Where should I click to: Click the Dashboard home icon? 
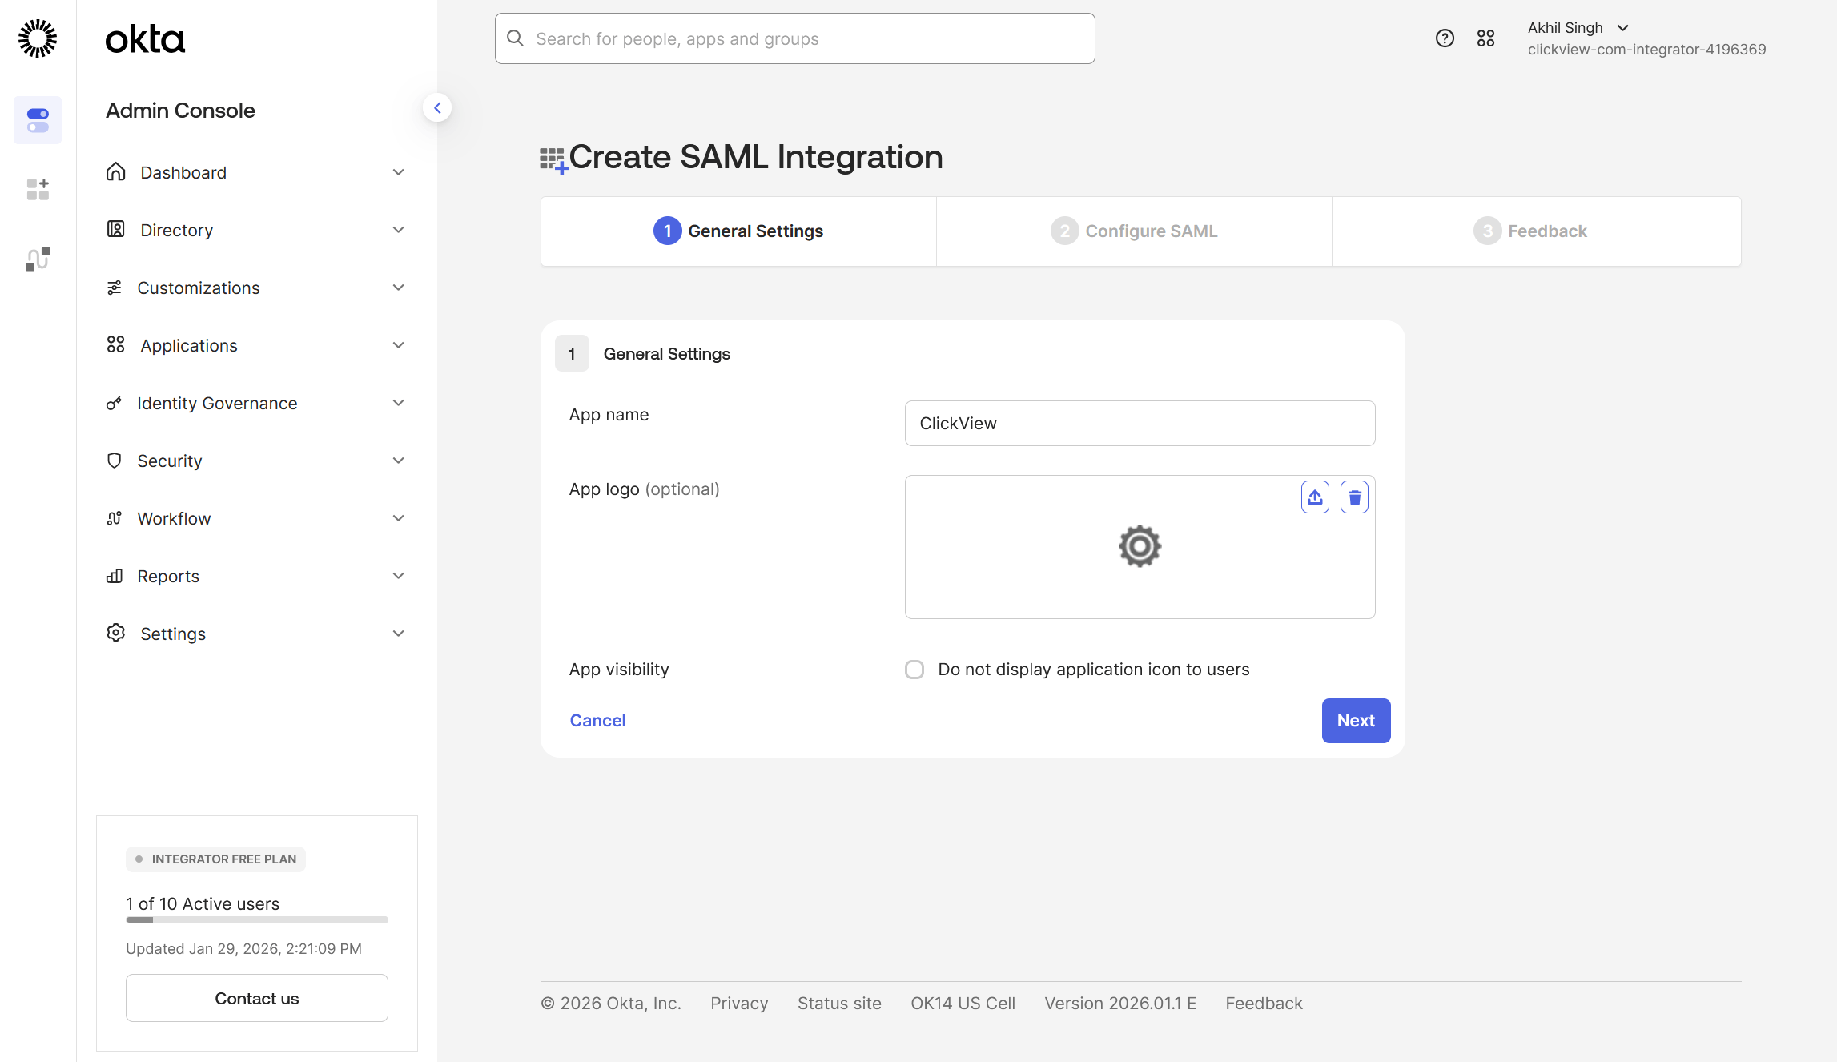click(115, 171)
